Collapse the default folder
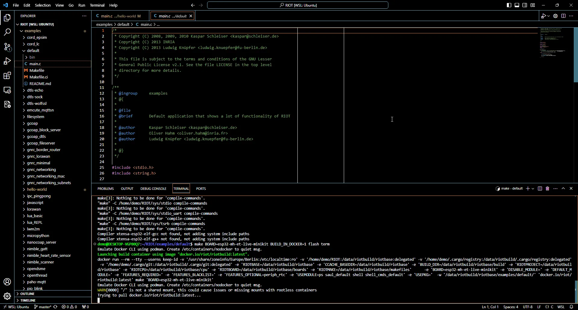Image resolution: width=578 pixels, height=310 pixels. pyautogui.click(x=33, y=51)
